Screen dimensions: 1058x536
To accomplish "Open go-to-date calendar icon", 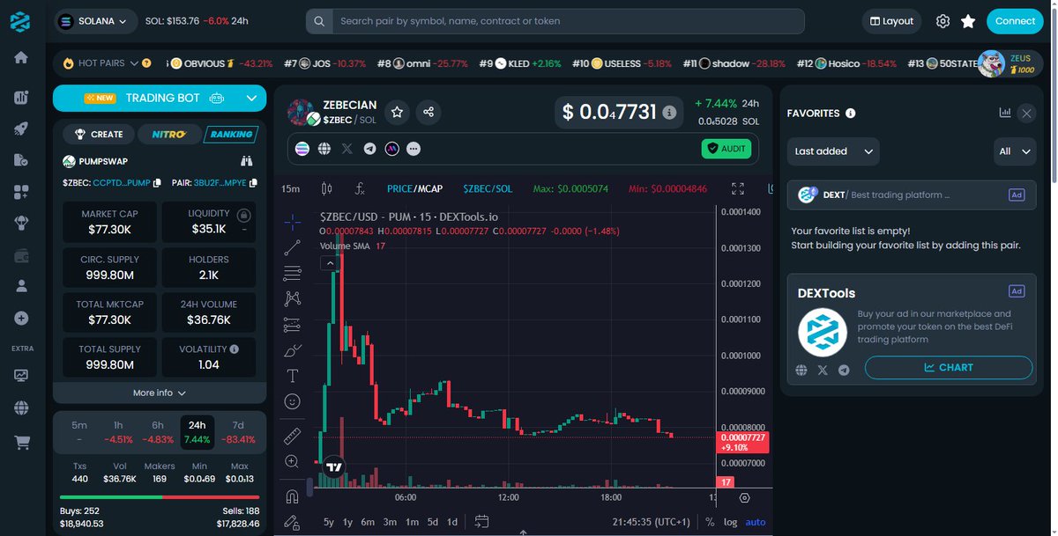I will coord(481,522).
